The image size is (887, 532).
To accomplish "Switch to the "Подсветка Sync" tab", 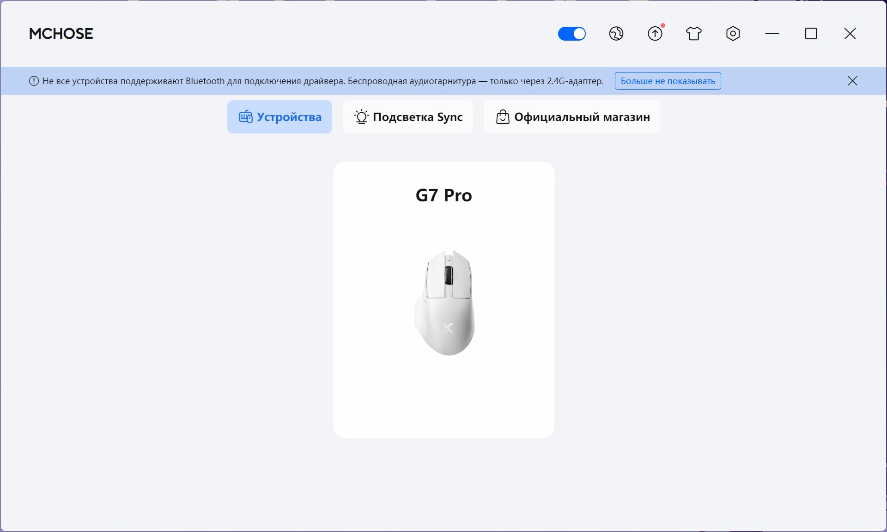I will 408,117.
